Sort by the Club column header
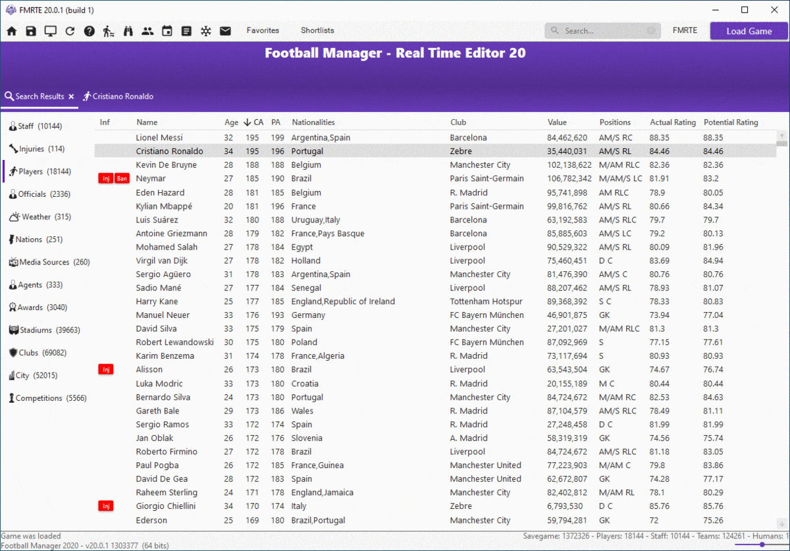Image resolution: width=790 pixels, height=551 pixels. (x=458, y=122)
